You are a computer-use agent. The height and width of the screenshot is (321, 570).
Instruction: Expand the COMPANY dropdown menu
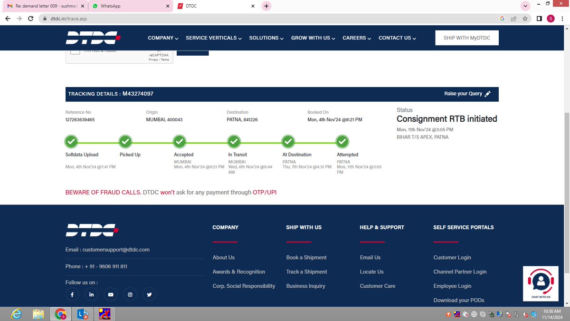point(163,38)
